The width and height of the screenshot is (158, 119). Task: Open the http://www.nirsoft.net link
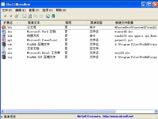[118, 116]
